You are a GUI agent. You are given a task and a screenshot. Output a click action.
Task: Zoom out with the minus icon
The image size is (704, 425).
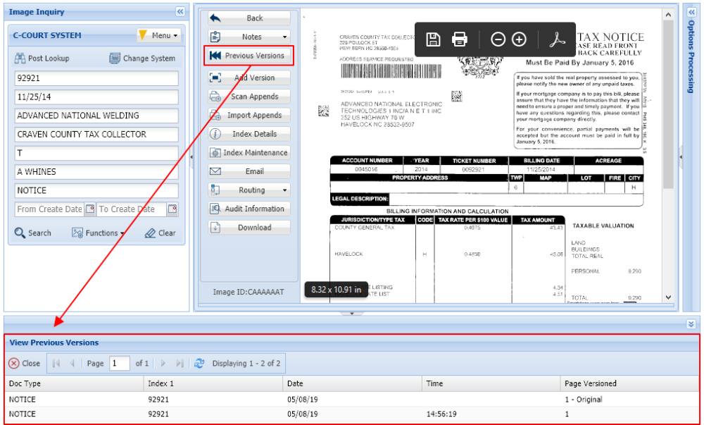coord(498,39)
